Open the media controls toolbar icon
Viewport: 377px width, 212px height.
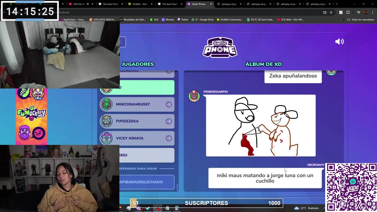(358, 12)
